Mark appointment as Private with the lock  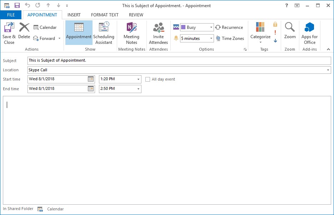[275, 24]
